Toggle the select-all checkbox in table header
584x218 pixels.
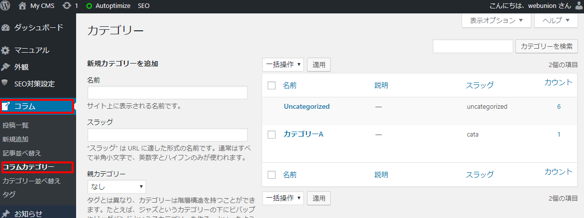272,85
